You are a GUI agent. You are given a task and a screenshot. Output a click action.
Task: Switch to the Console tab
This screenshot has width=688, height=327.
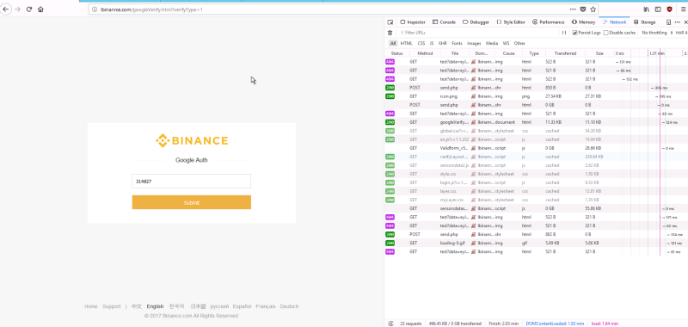pos(444,22)
